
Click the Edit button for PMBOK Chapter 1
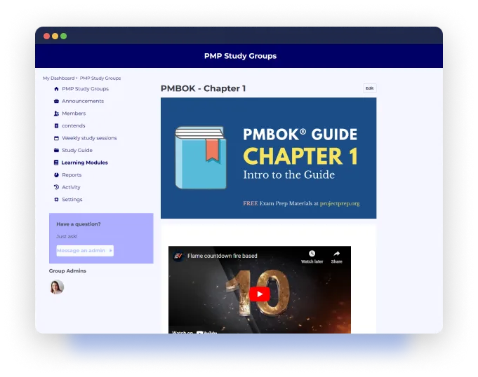(369, 88)
